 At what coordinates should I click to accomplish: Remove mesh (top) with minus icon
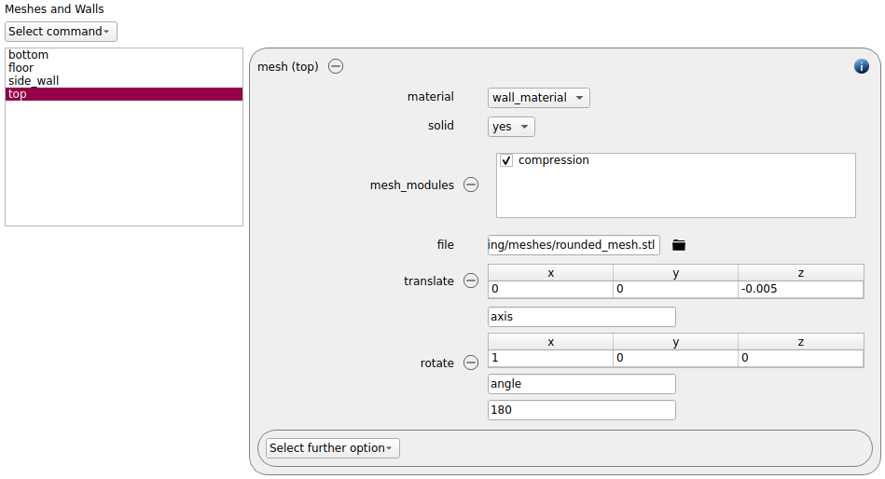pyautogui.click(x=336, y=66)
